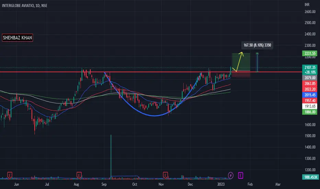Click the Feb label on time axis
The image size is (320, 189).
(250, 184)
